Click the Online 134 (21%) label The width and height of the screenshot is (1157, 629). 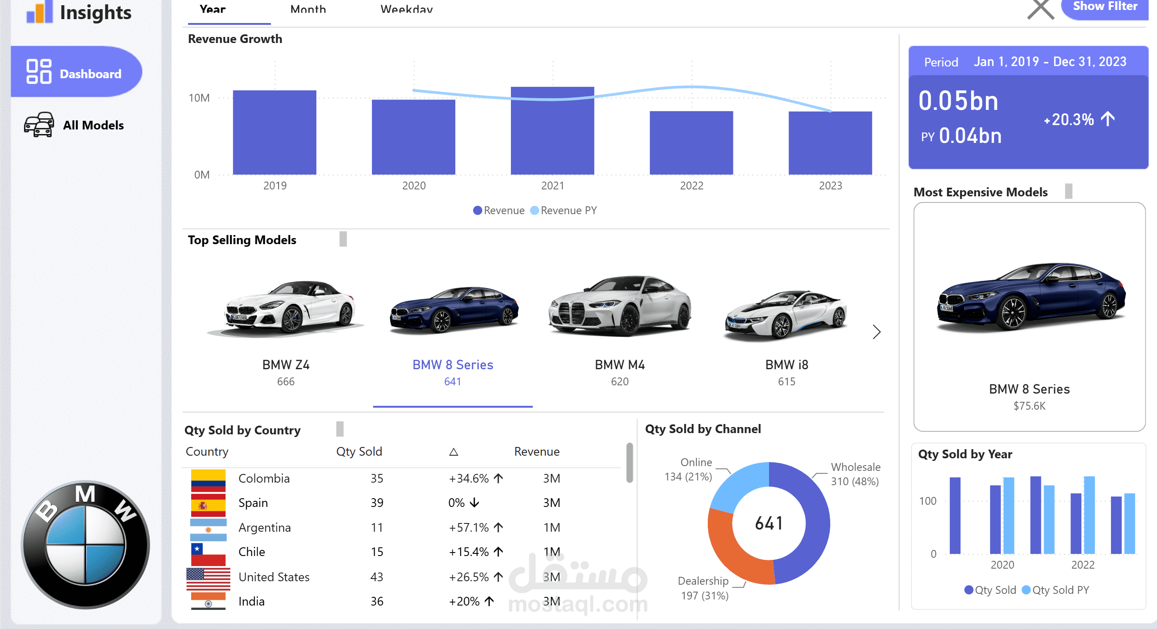689,469
